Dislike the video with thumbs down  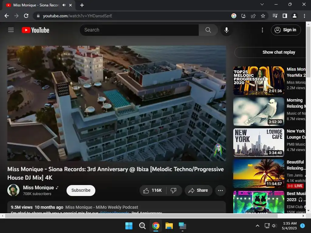tap(173, 191)
